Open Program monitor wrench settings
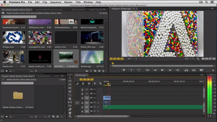Screen dimensions: 217x122 point(198,59)
